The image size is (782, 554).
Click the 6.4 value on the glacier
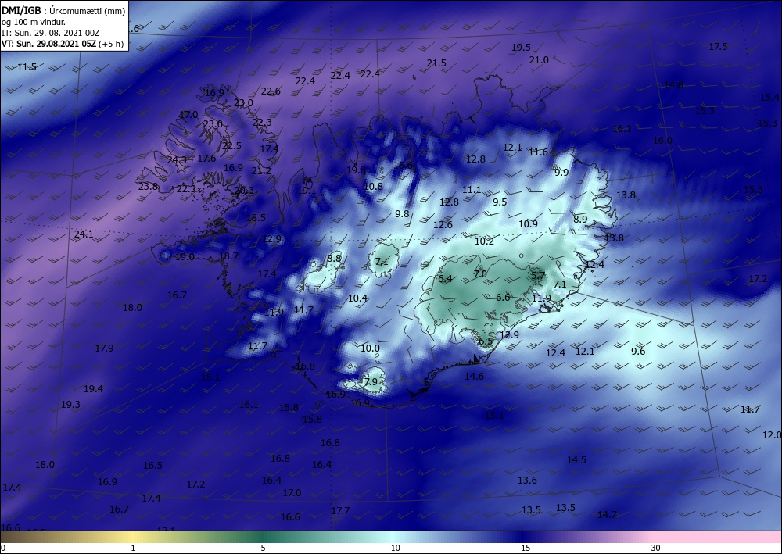pyautogui.click(x=446, y=278)
